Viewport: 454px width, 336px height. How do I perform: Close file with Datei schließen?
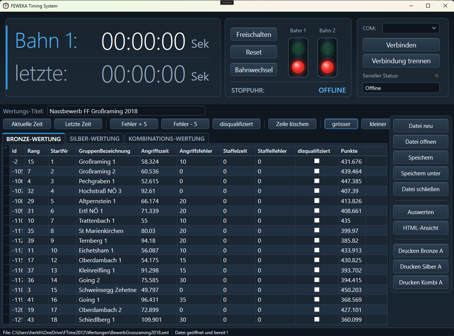click(421, 189)
